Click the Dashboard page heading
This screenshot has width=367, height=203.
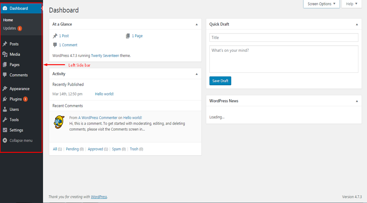pyautogui.click(x=64, y=10)
